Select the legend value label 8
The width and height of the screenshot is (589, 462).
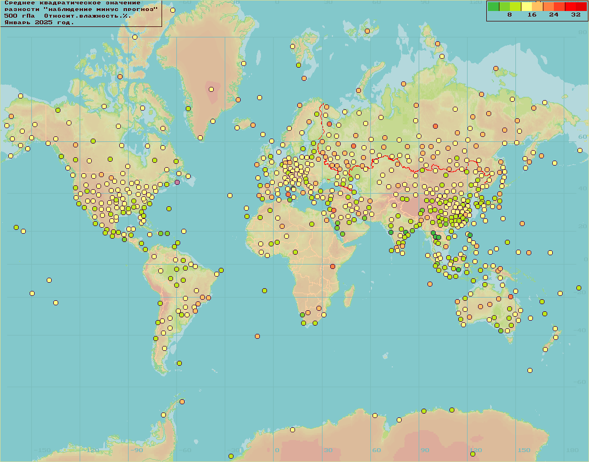click(x=509, y=15)
